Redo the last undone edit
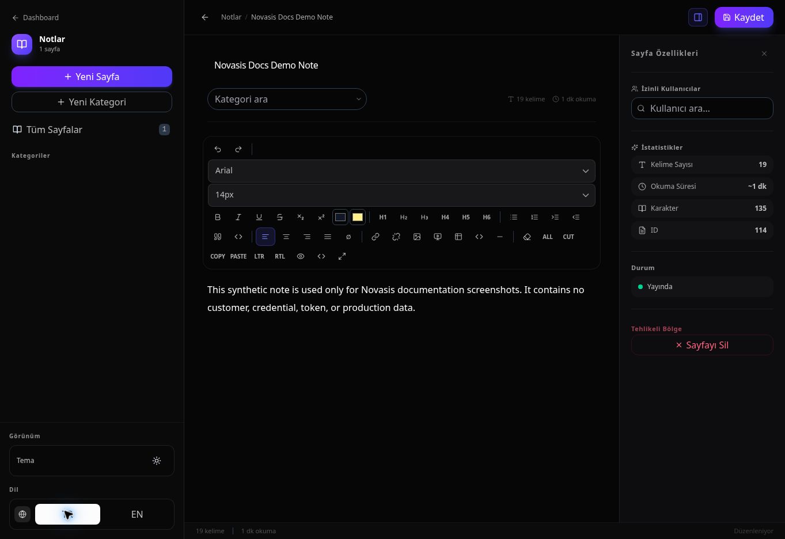The width and height of the screenshot is (785, 539). coord(238,149)
